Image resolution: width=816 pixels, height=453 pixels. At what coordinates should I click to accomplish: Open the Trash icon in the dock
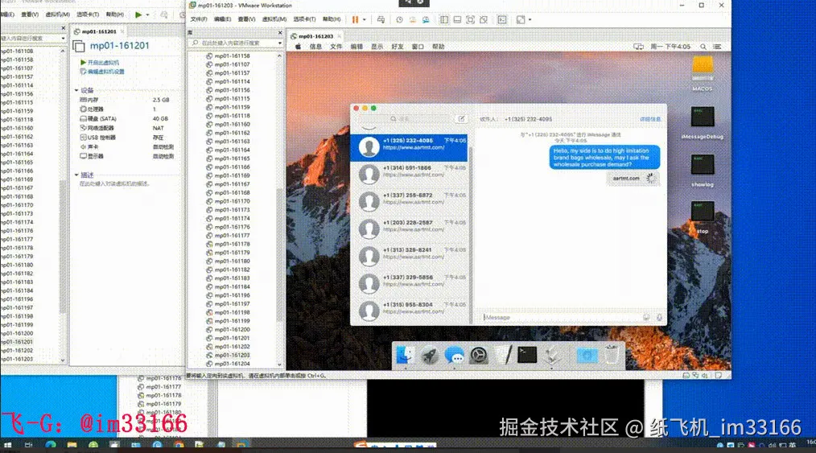pos(612,355)
